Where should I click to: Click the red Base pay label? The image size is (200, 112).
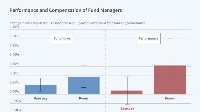coord(127,108)
